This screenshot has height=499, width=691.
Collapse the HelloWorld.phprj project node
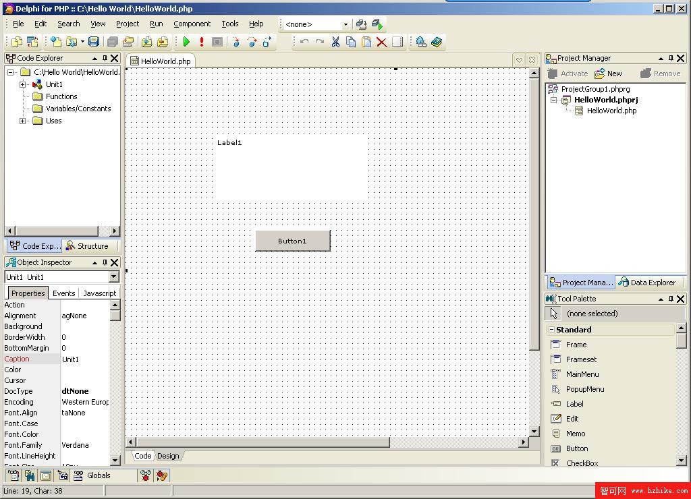tap(554, 100)
